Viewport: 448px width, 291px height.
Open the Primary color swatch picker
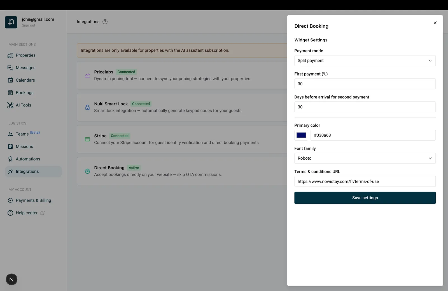pyautogui.click(x=301, y=135)
